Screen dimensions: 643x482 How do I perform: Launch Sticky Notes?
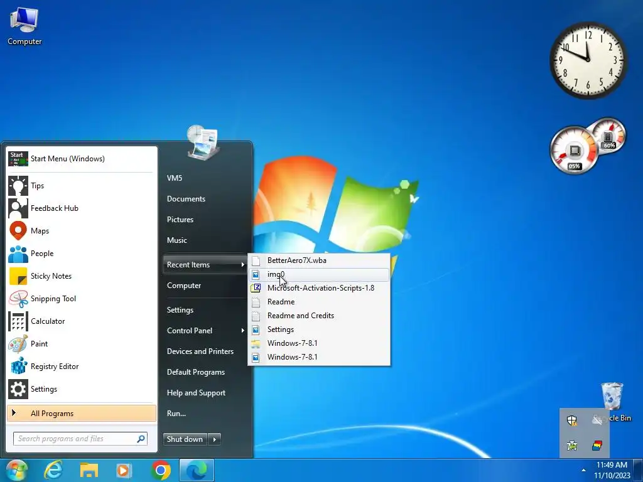(x=82, y=276)
